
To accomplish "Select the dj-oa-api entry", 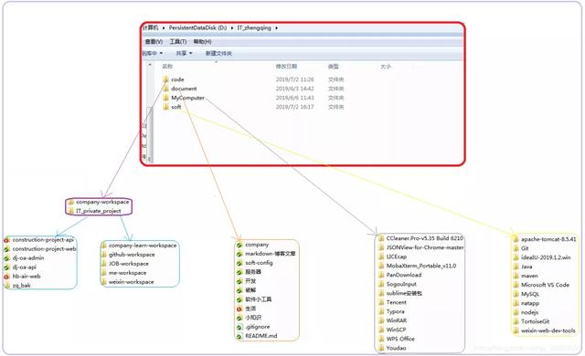I will [x=25, y=267].
